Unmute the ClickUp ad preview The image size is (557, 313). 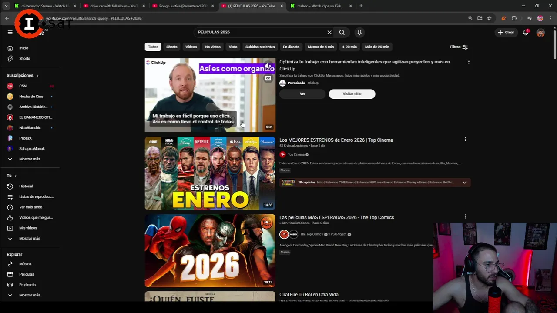[268, 66]
